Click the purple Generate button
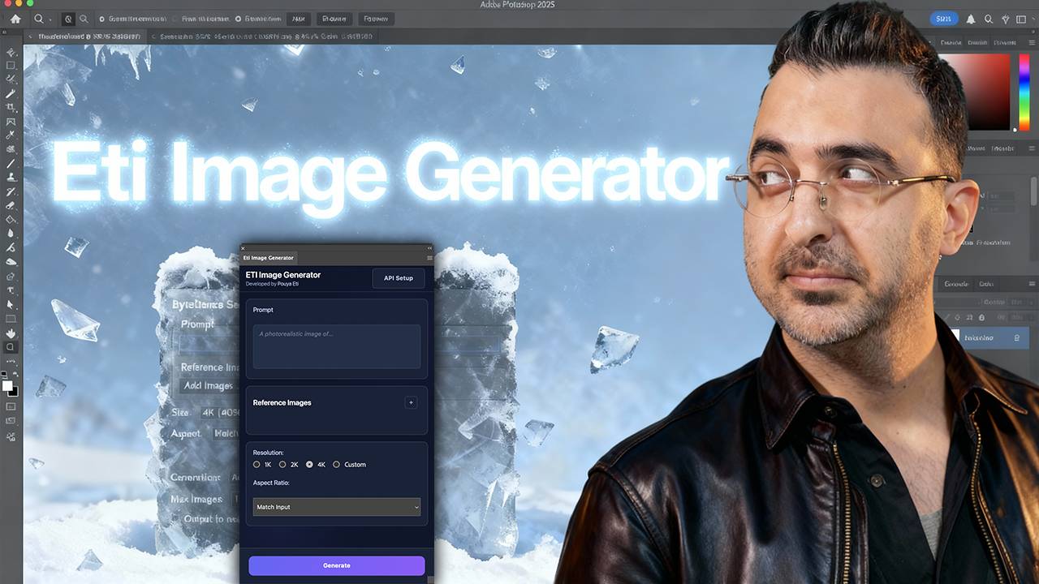1039x584 pixels. 337,565
